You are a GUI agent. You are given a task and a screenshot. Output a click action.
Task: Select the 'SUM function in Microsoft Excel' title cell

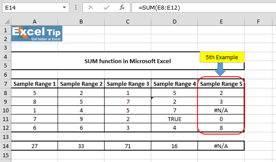pos(128,61)
